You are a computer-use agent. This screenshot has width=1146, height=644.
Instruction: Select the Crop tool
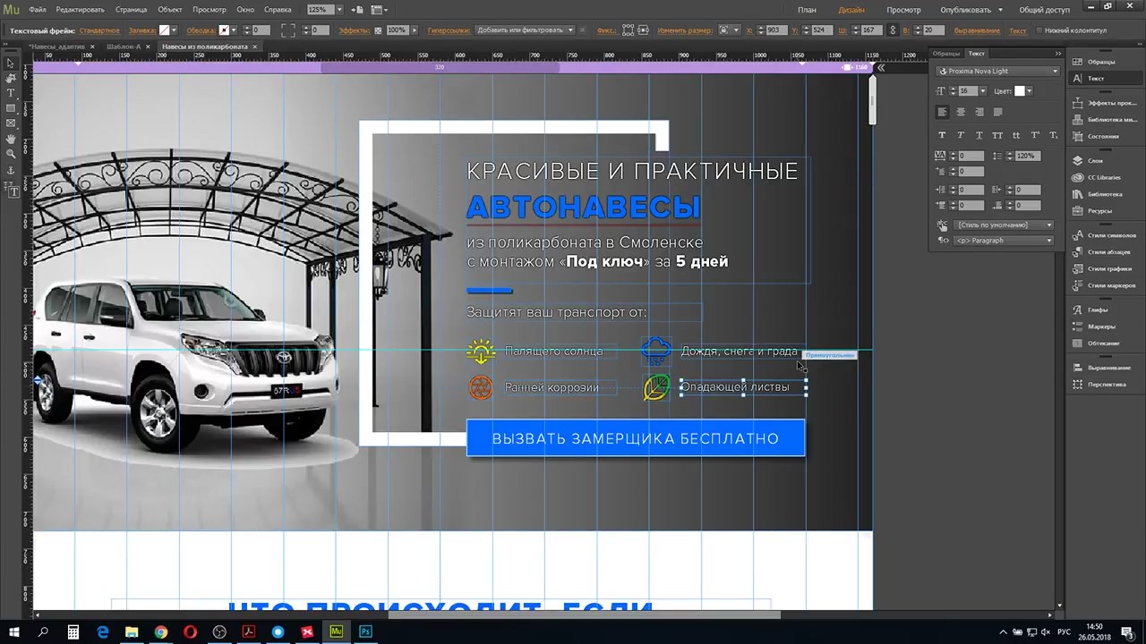click(11, 78)
